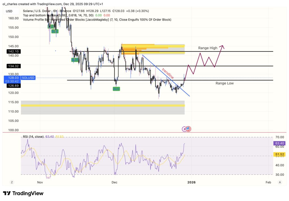Click the Range High text annotation
Image resolution: width=289 pixels, height=201 pixels.
[x=207, y=48]
